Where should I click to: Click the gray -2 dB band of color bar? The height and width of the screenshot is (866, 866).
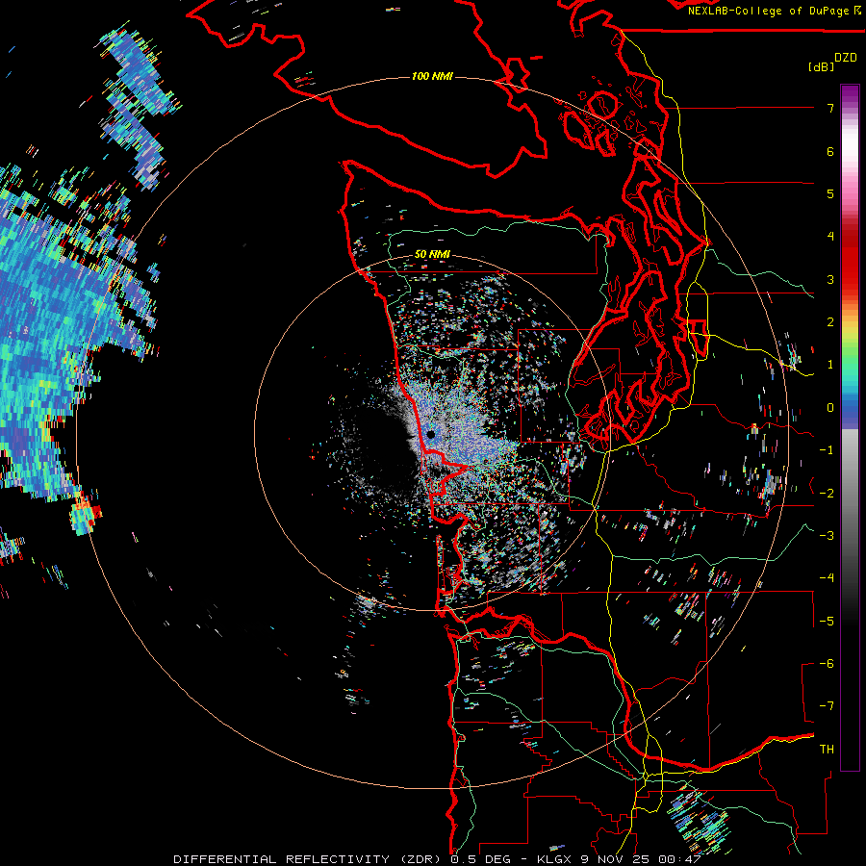[850, 494]
